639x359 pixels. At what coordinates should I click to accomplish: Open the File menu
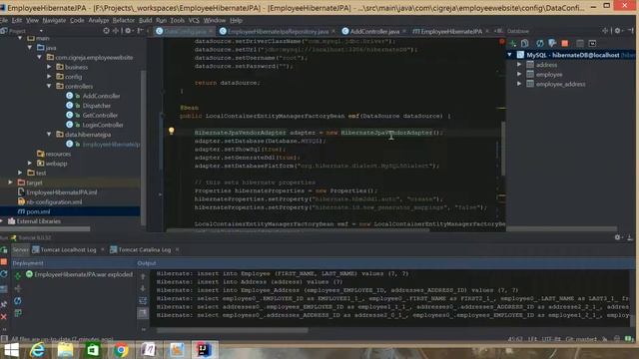pos(4,20)
